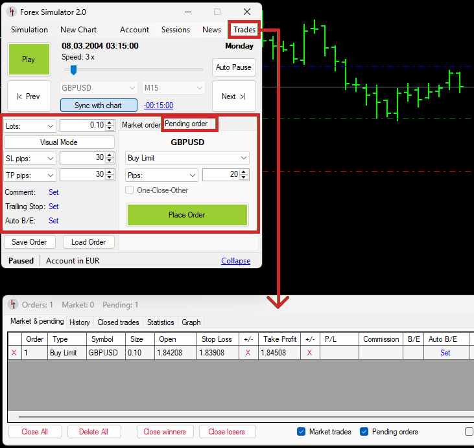
Task: Click the Forex Simulator app icon in title bar
Action: [12, 12]
